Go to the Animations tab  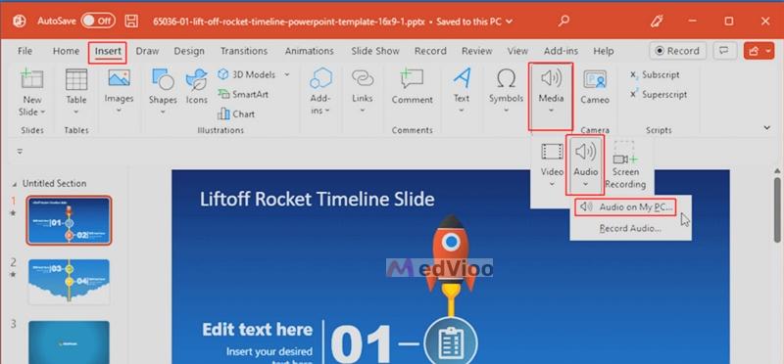click(x=309, y=51)
